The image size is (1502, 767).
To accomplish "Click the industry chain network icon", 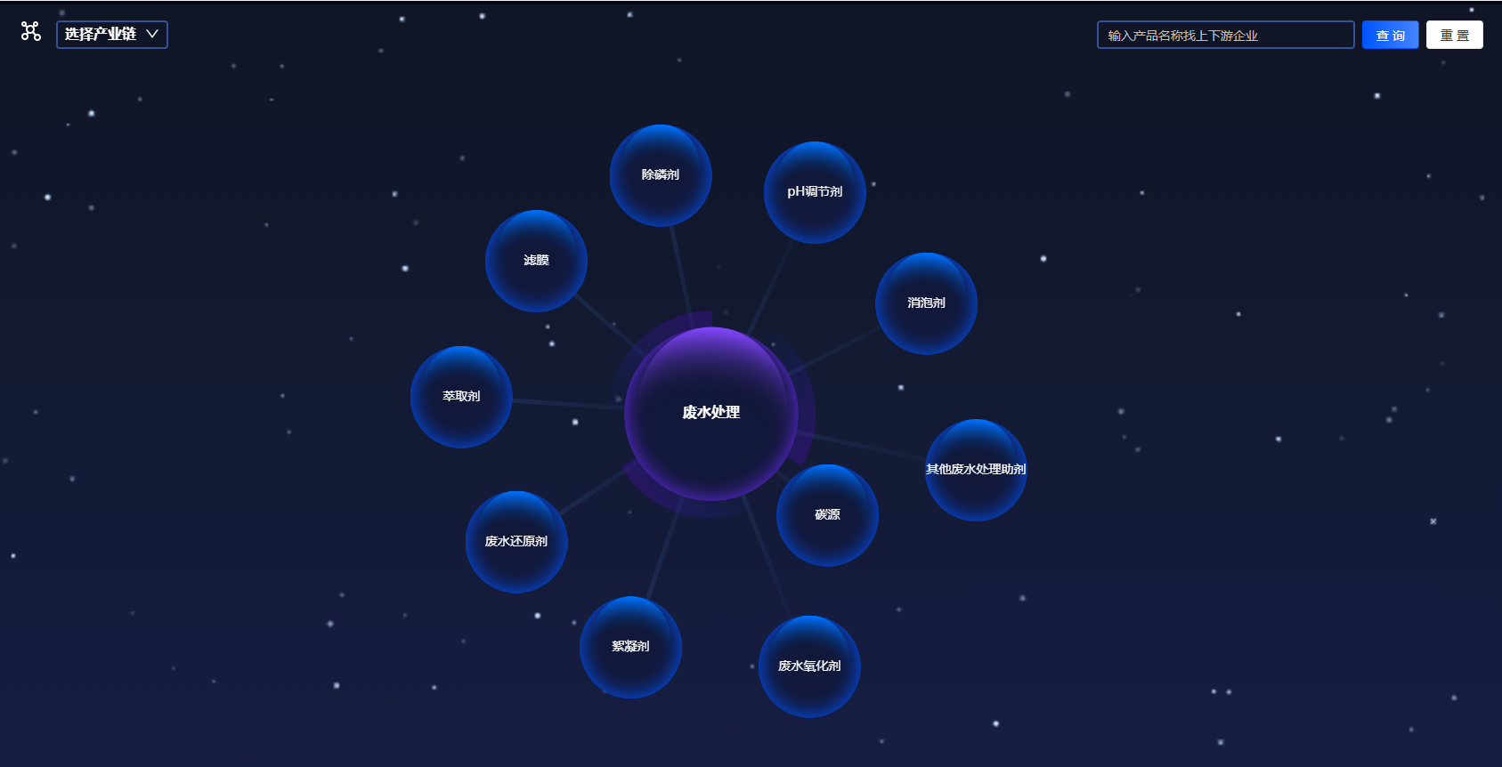I will coord(31,32).
